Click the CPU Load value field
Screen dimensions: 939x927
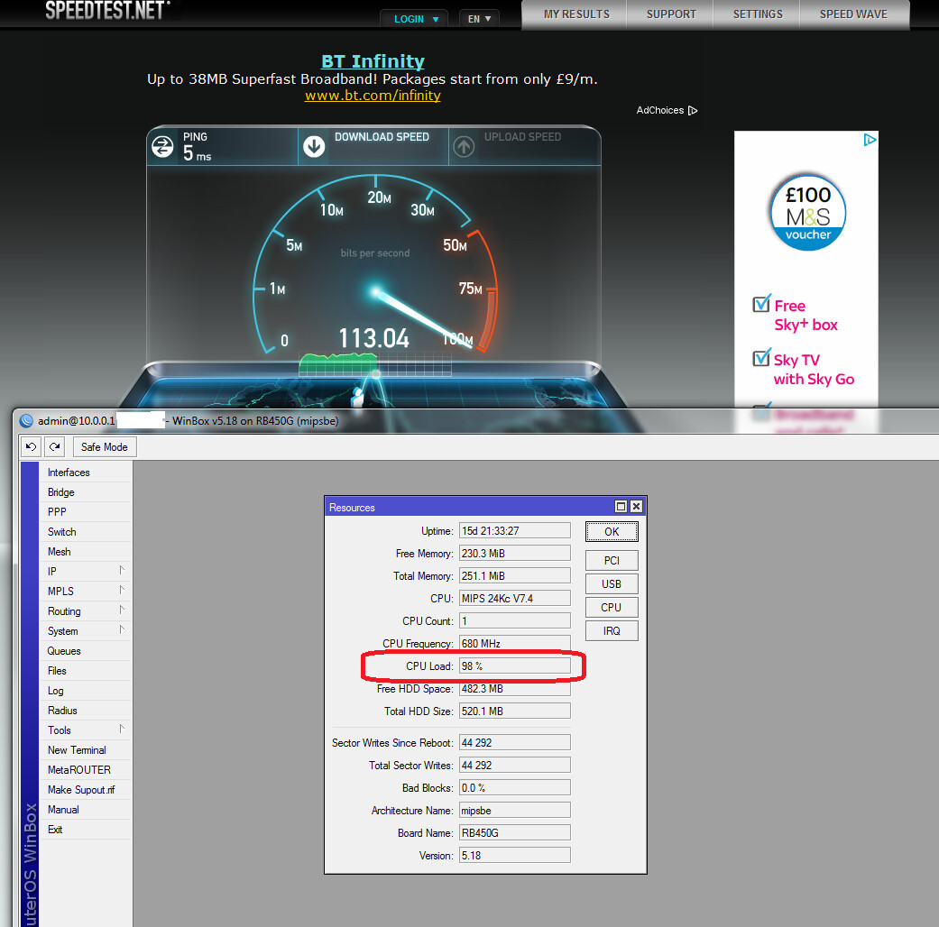515,666
